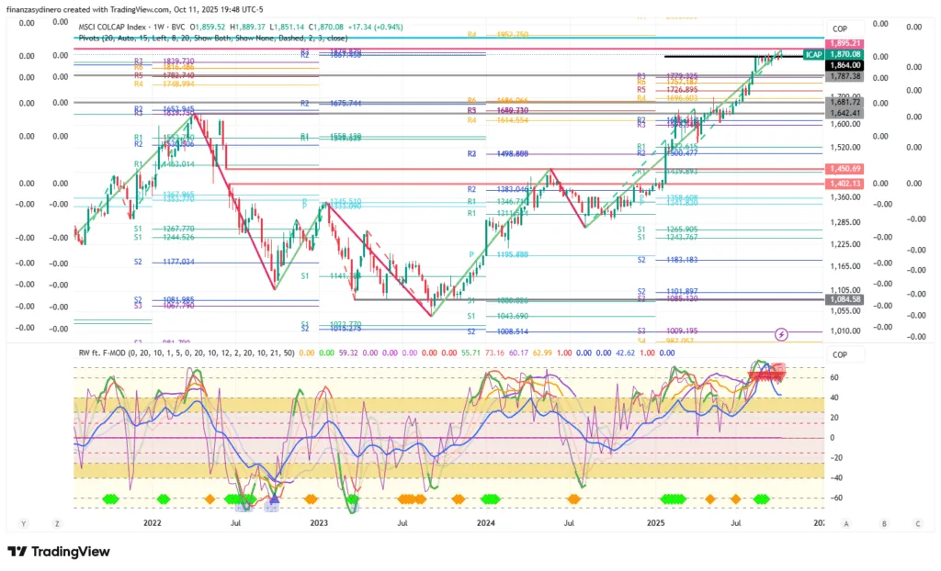Click the B scale icon at bottom right

(883, 523)
